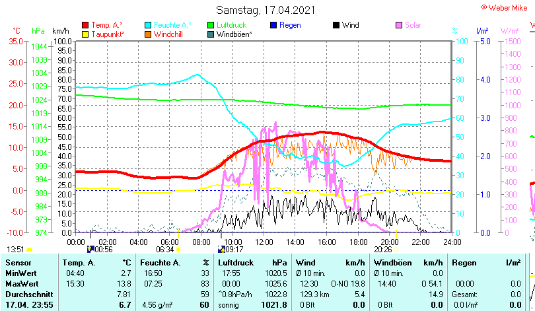Click the Samstag, 17.04.2021 chart title
This screenshot has height=311, width=535.
click(x=266, y=10)
